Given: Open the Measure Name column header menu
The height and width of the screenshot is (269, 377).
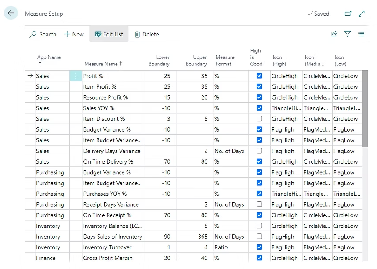Looking at the screenshot, I should [103, 64].
